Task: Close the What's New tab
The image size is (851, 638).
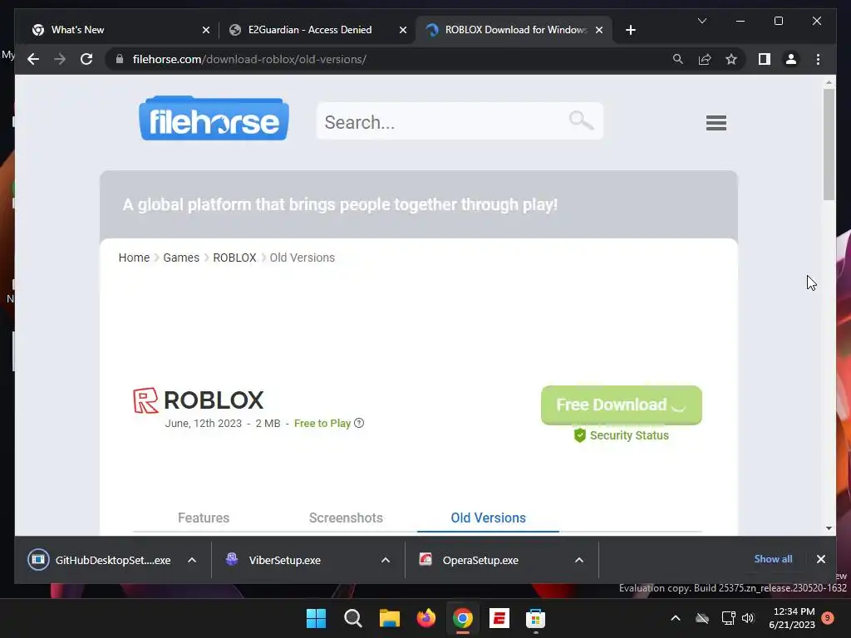Action: pos(206,30)
